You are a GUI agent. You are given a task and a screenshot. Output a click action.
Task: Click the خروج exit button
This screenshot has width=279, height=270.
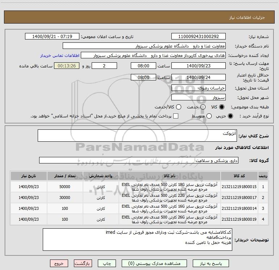(59, 263)
